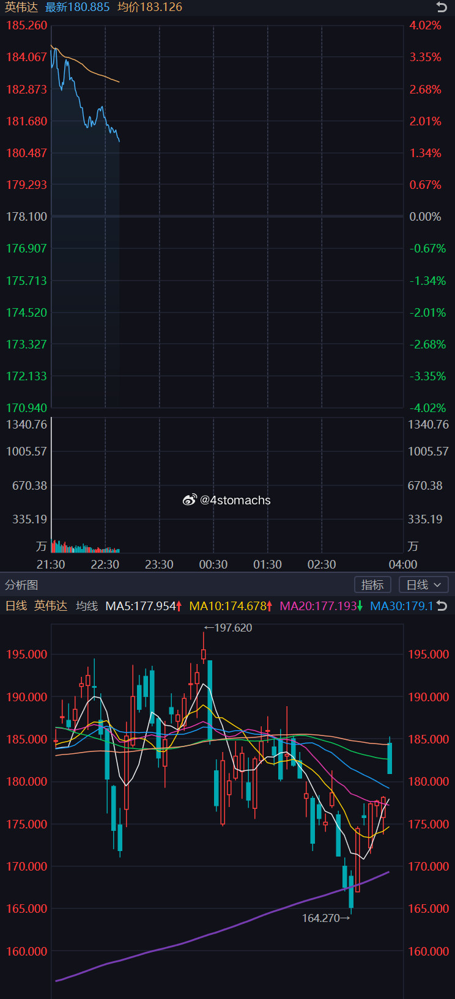Expand the 日线 period dropdown
Screen dimensions: 455x999
tap(423, 585)
